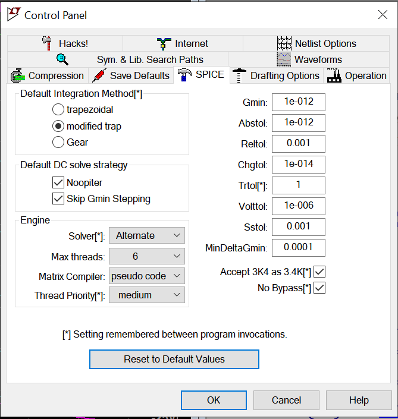Screen dimensions: 398x419
Task: Toggle Accept 3K4 as 3.4K checkbox
Action: (x=319, y=272)
